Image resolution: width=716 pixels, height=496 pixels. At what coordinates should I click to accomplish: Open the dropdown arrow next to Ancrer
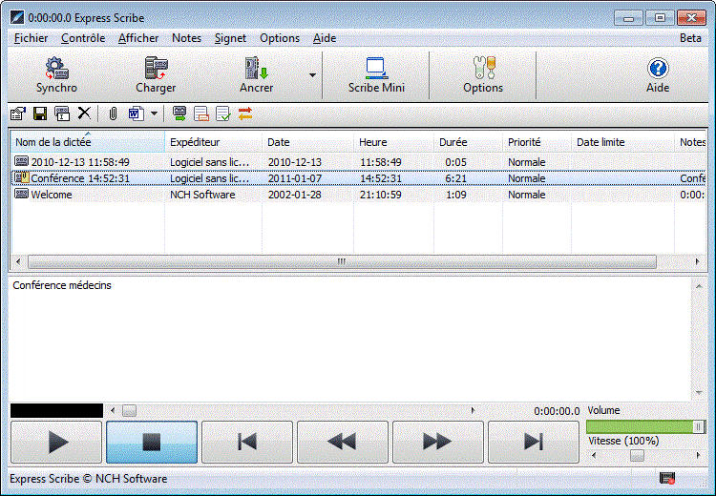coord(312,75)
